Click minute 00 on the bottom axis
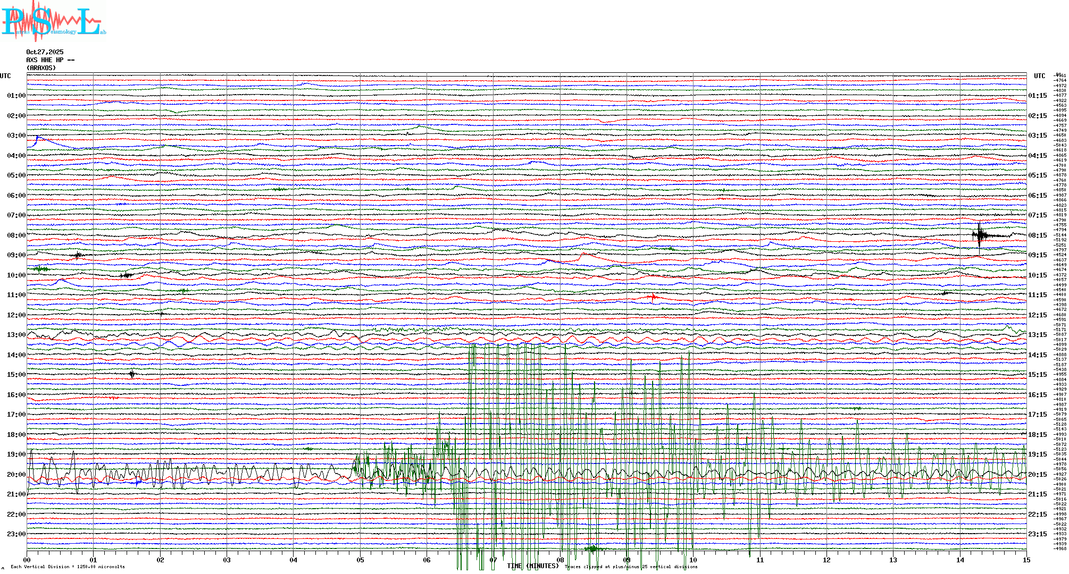This screenshot has height=574, width=1069. [x=27, y=560]
